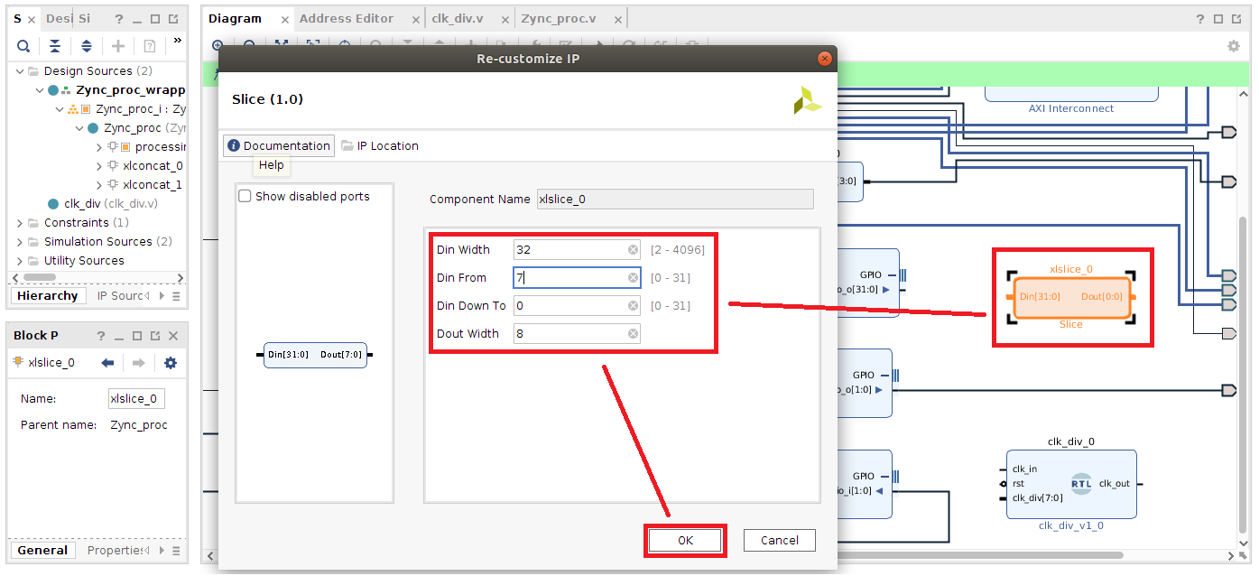The height and width of the screenshot is (576, 1259).
Task: Click Din Width input field
Action: 577,250
